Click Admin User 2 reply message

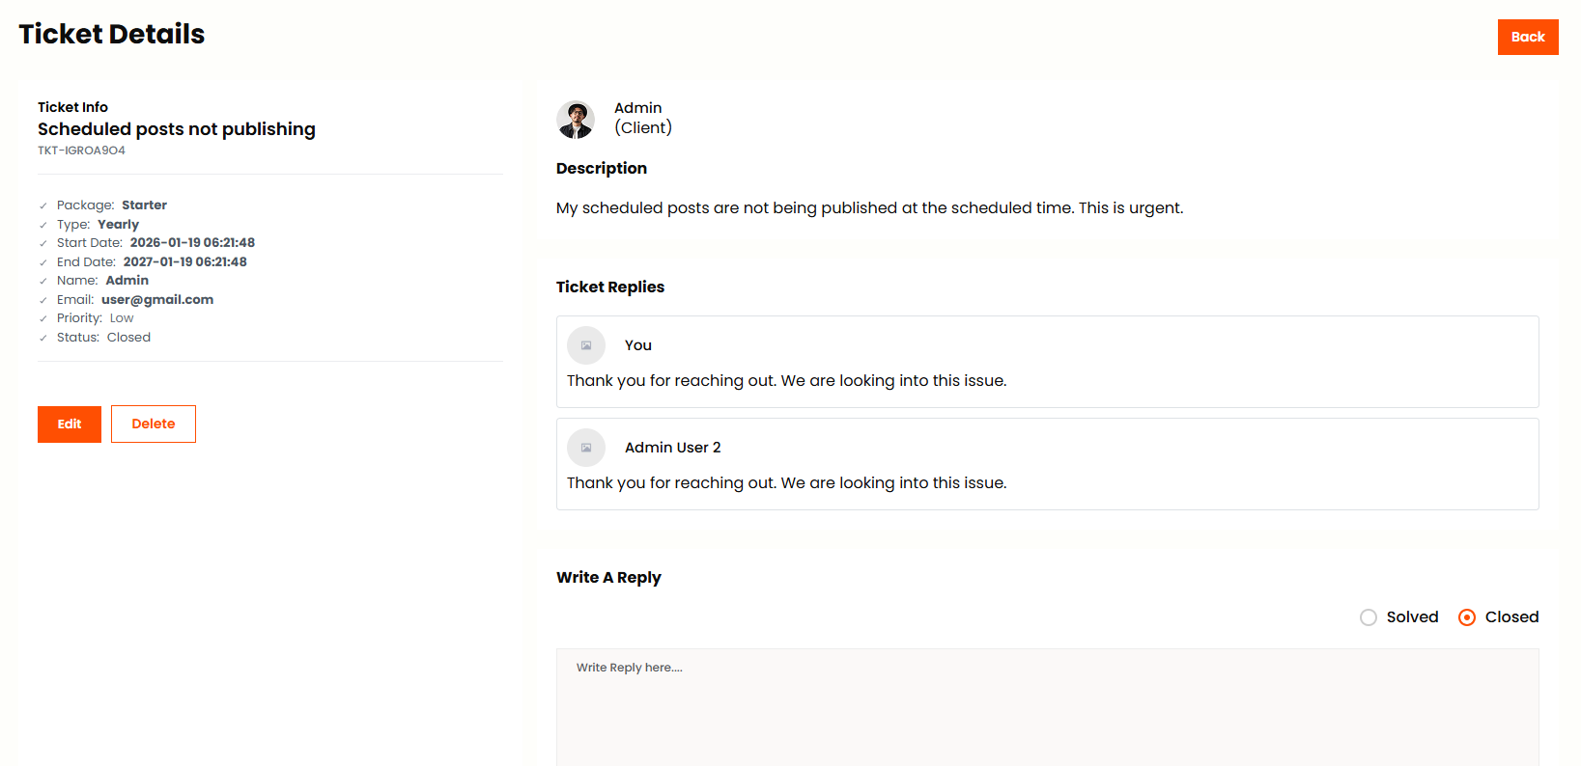786,483
